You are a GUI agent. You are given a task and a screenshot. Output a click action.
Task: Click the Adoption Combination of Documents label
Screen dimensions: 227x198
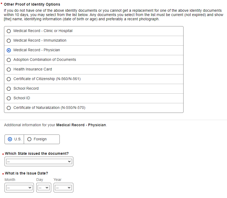tap(45, 60)
